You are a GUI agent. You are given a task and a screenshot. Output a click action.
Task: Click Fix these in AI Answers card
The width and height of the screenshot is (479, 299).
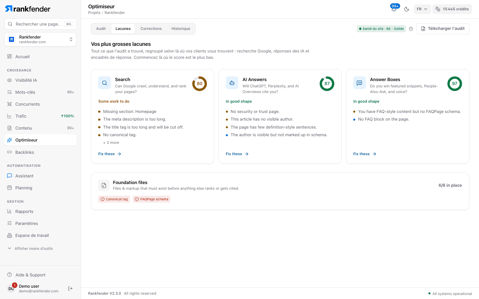(237, 154)
